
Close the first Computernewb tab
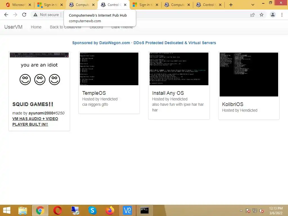[x=93, y=5]
